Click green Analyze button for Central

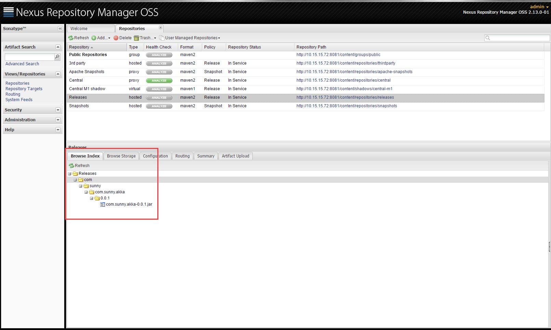click(159, 81)
